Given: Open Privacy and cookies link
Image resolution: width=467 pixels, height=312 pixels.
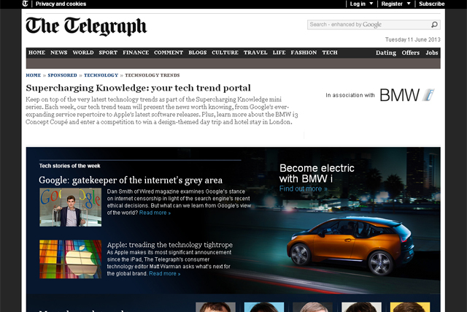Looking at the screenshot, I should (x=61, y=4).
